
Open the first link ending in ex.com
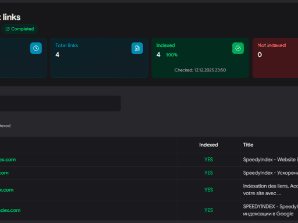tap(8, 160)
